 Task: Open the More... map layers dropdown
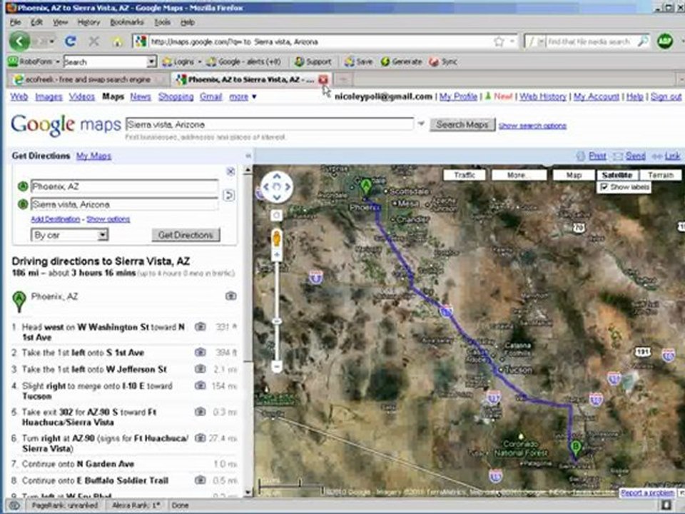519,175
